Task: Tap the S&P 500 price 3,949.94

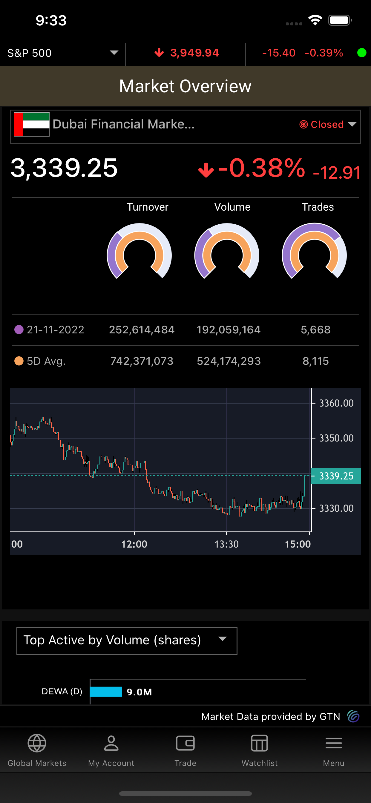Action: (194, 53)
